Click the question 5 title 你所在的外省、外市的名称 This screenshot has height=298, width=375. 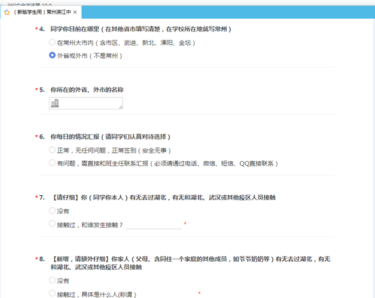coord(88,89)
